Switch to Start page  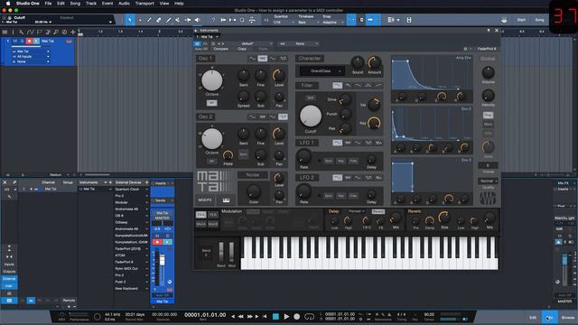pos(521,20)
